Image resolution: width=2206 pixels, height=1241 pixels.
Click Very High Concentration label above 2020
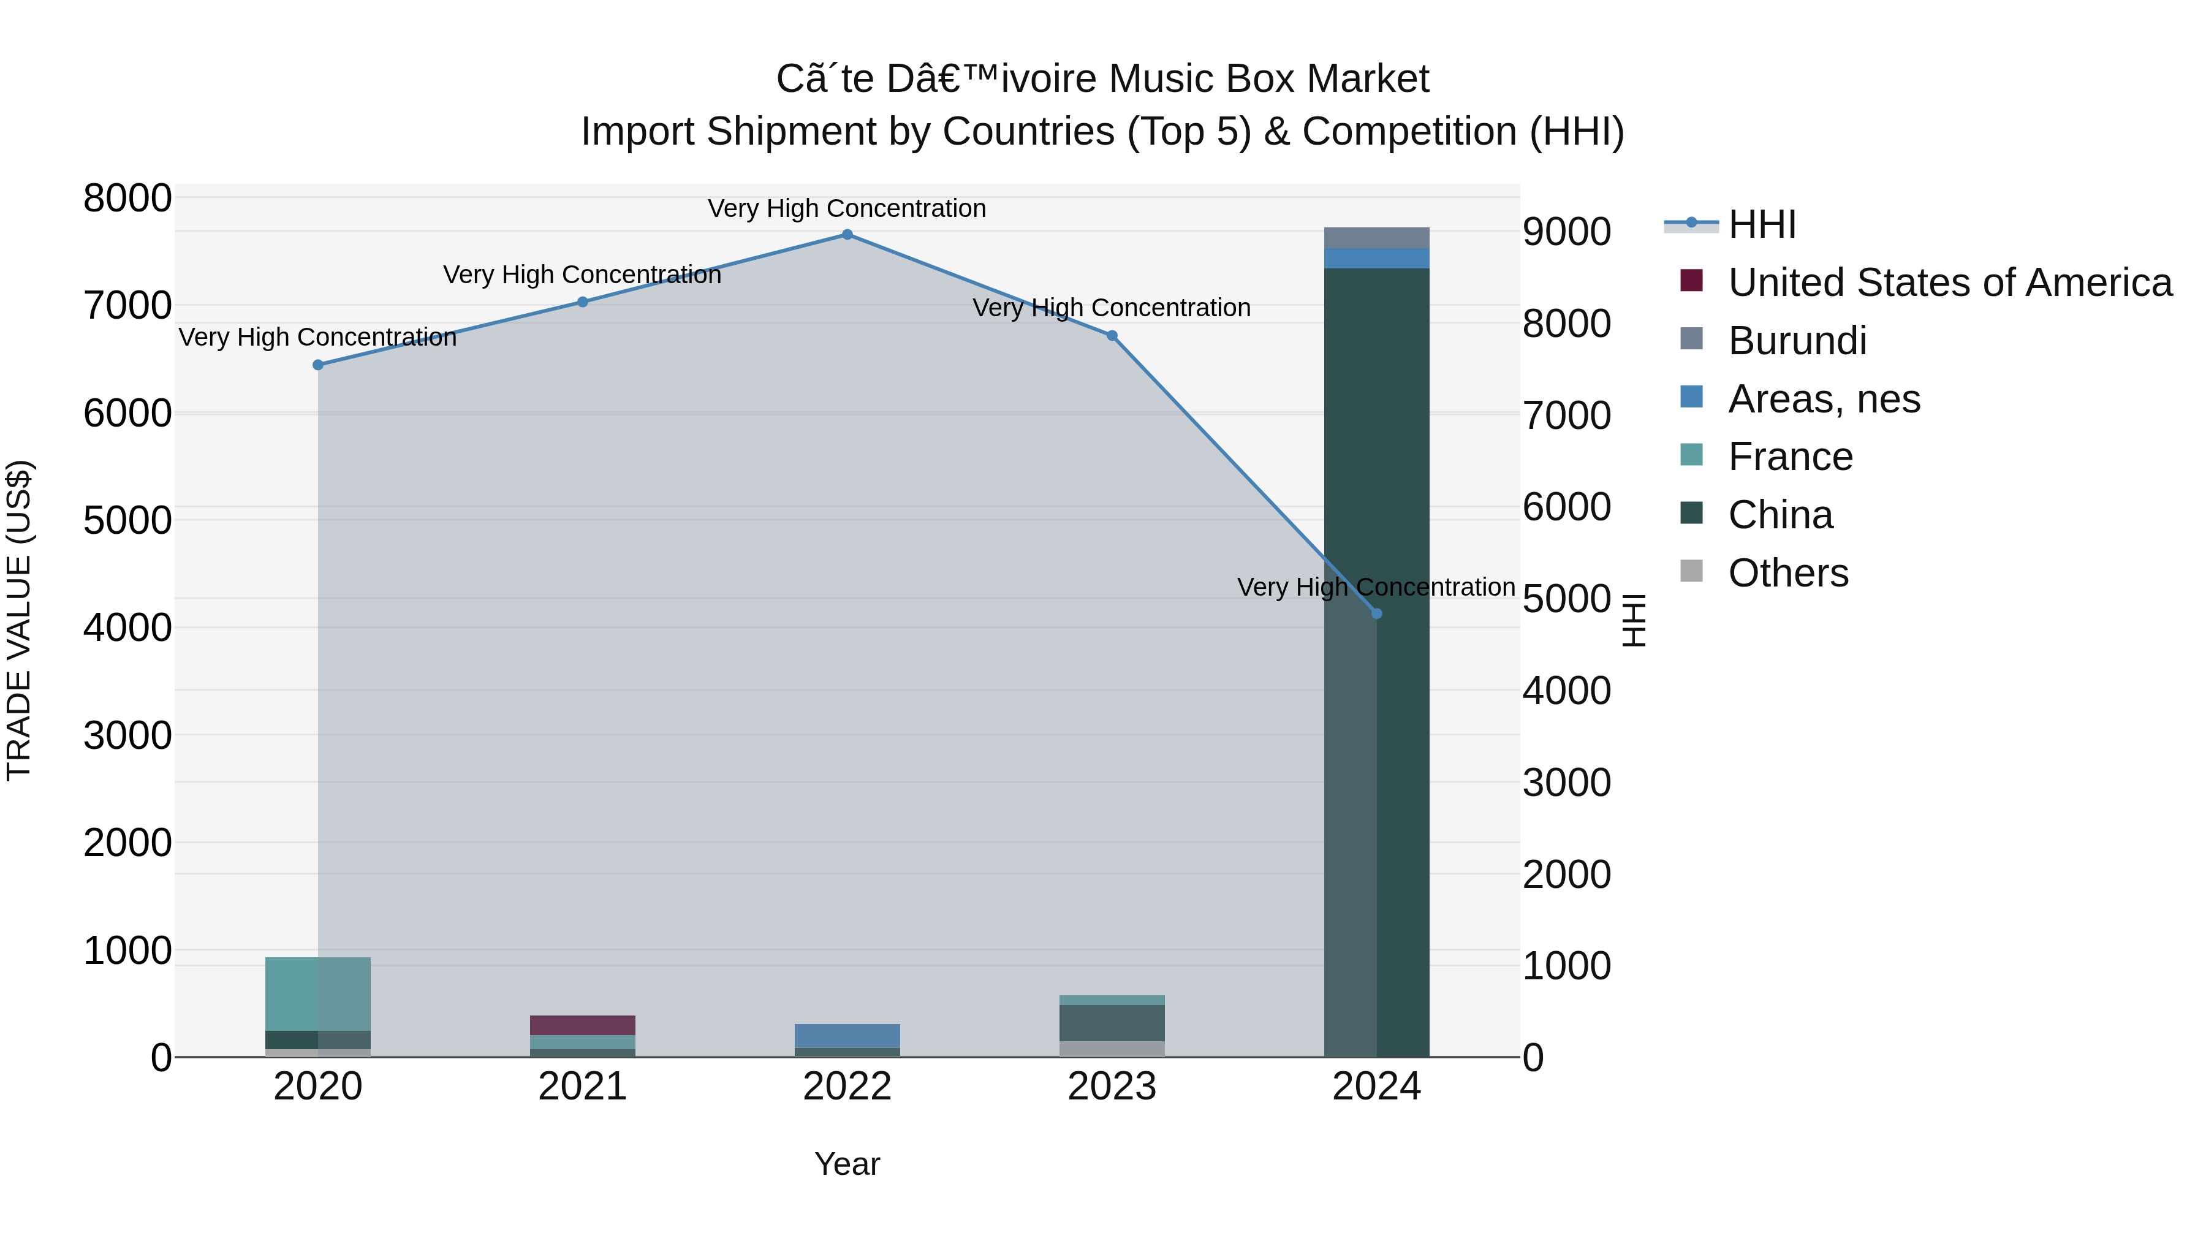click(317, 338)
